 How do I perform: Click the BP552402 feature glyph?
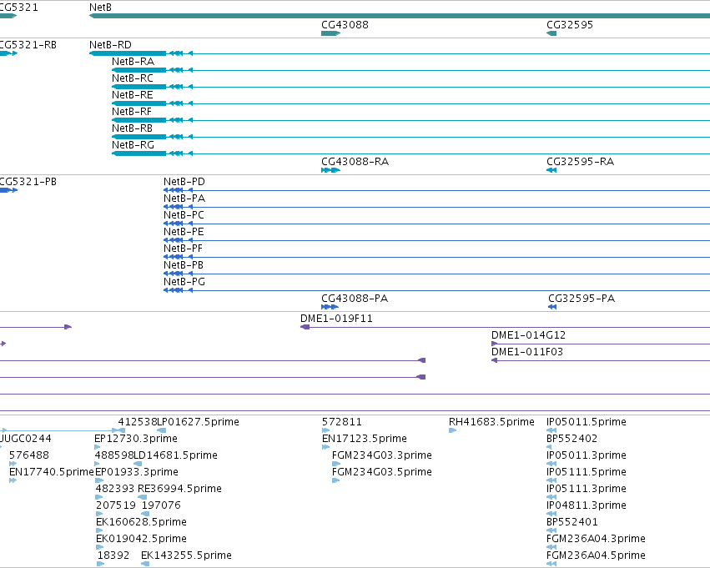(549, 447)
